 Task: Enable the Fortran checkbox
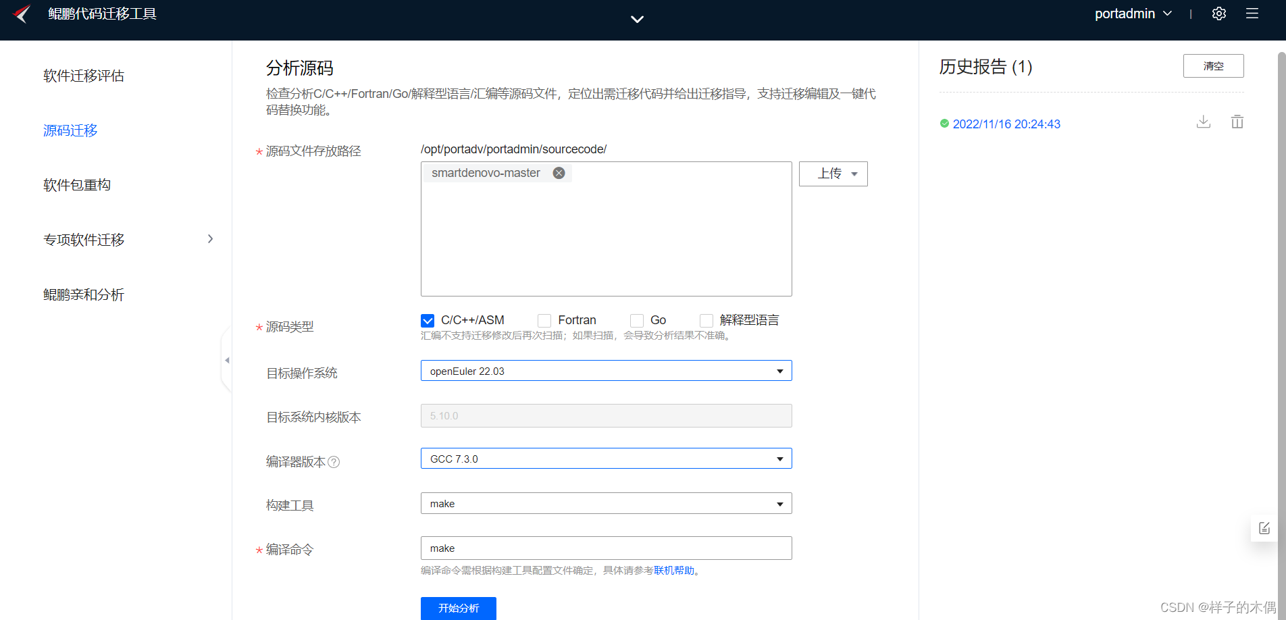(544, 321)
